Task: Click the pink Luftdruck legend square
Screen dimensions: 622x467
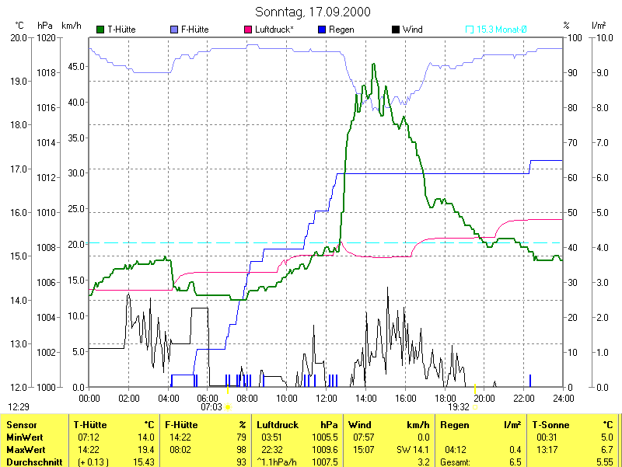Action: pyautogui.click(x=248, y=30)
